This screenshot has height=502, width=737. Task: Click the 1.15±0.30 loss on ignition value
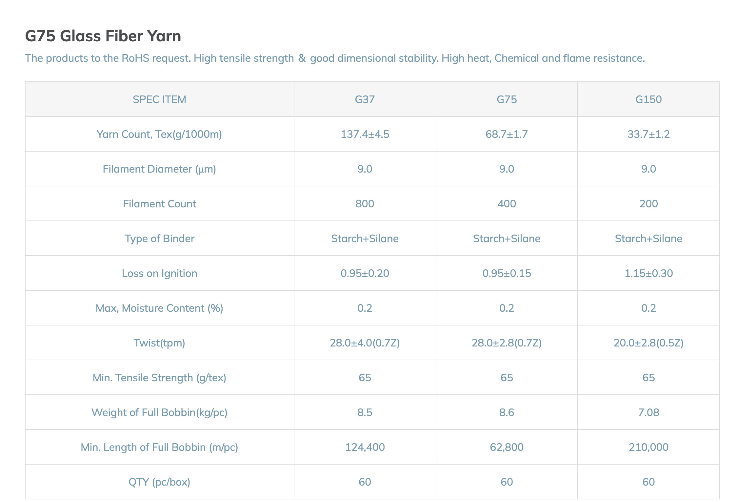[x=648, y=273]
